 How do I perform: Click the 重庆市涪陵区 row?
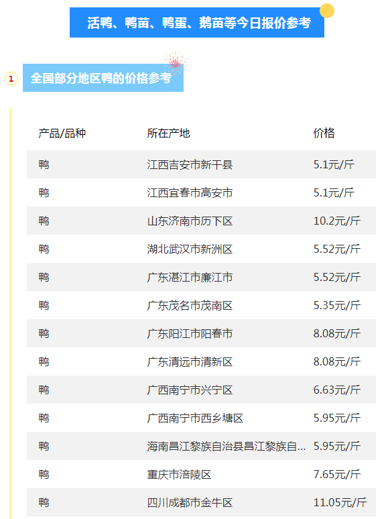coord(201,474)
